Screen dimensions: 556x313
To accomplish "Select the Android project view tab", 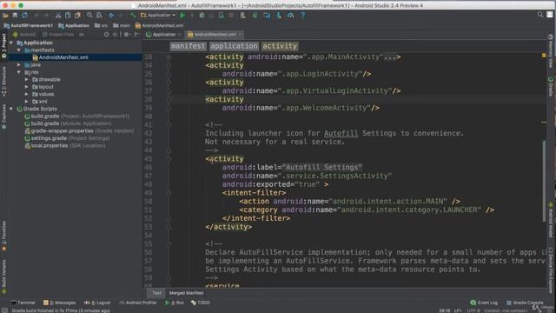I will (24, 35).
